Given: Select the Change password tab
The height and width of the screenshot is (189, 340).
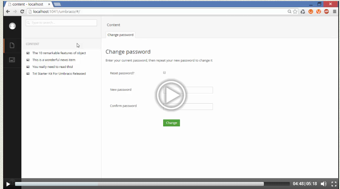Looking at the screenshot, I should tap(120, 35).
